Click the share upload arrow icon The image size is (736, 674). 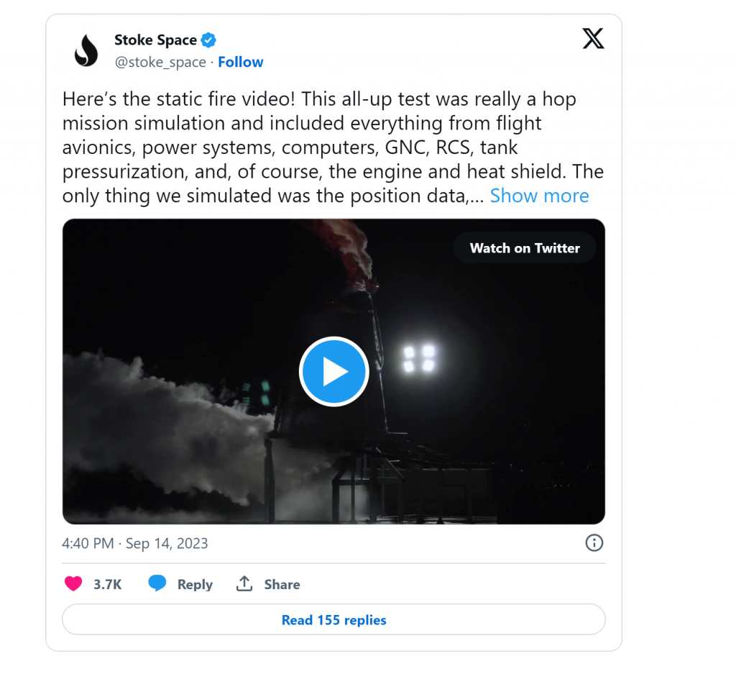click(244, 583)
